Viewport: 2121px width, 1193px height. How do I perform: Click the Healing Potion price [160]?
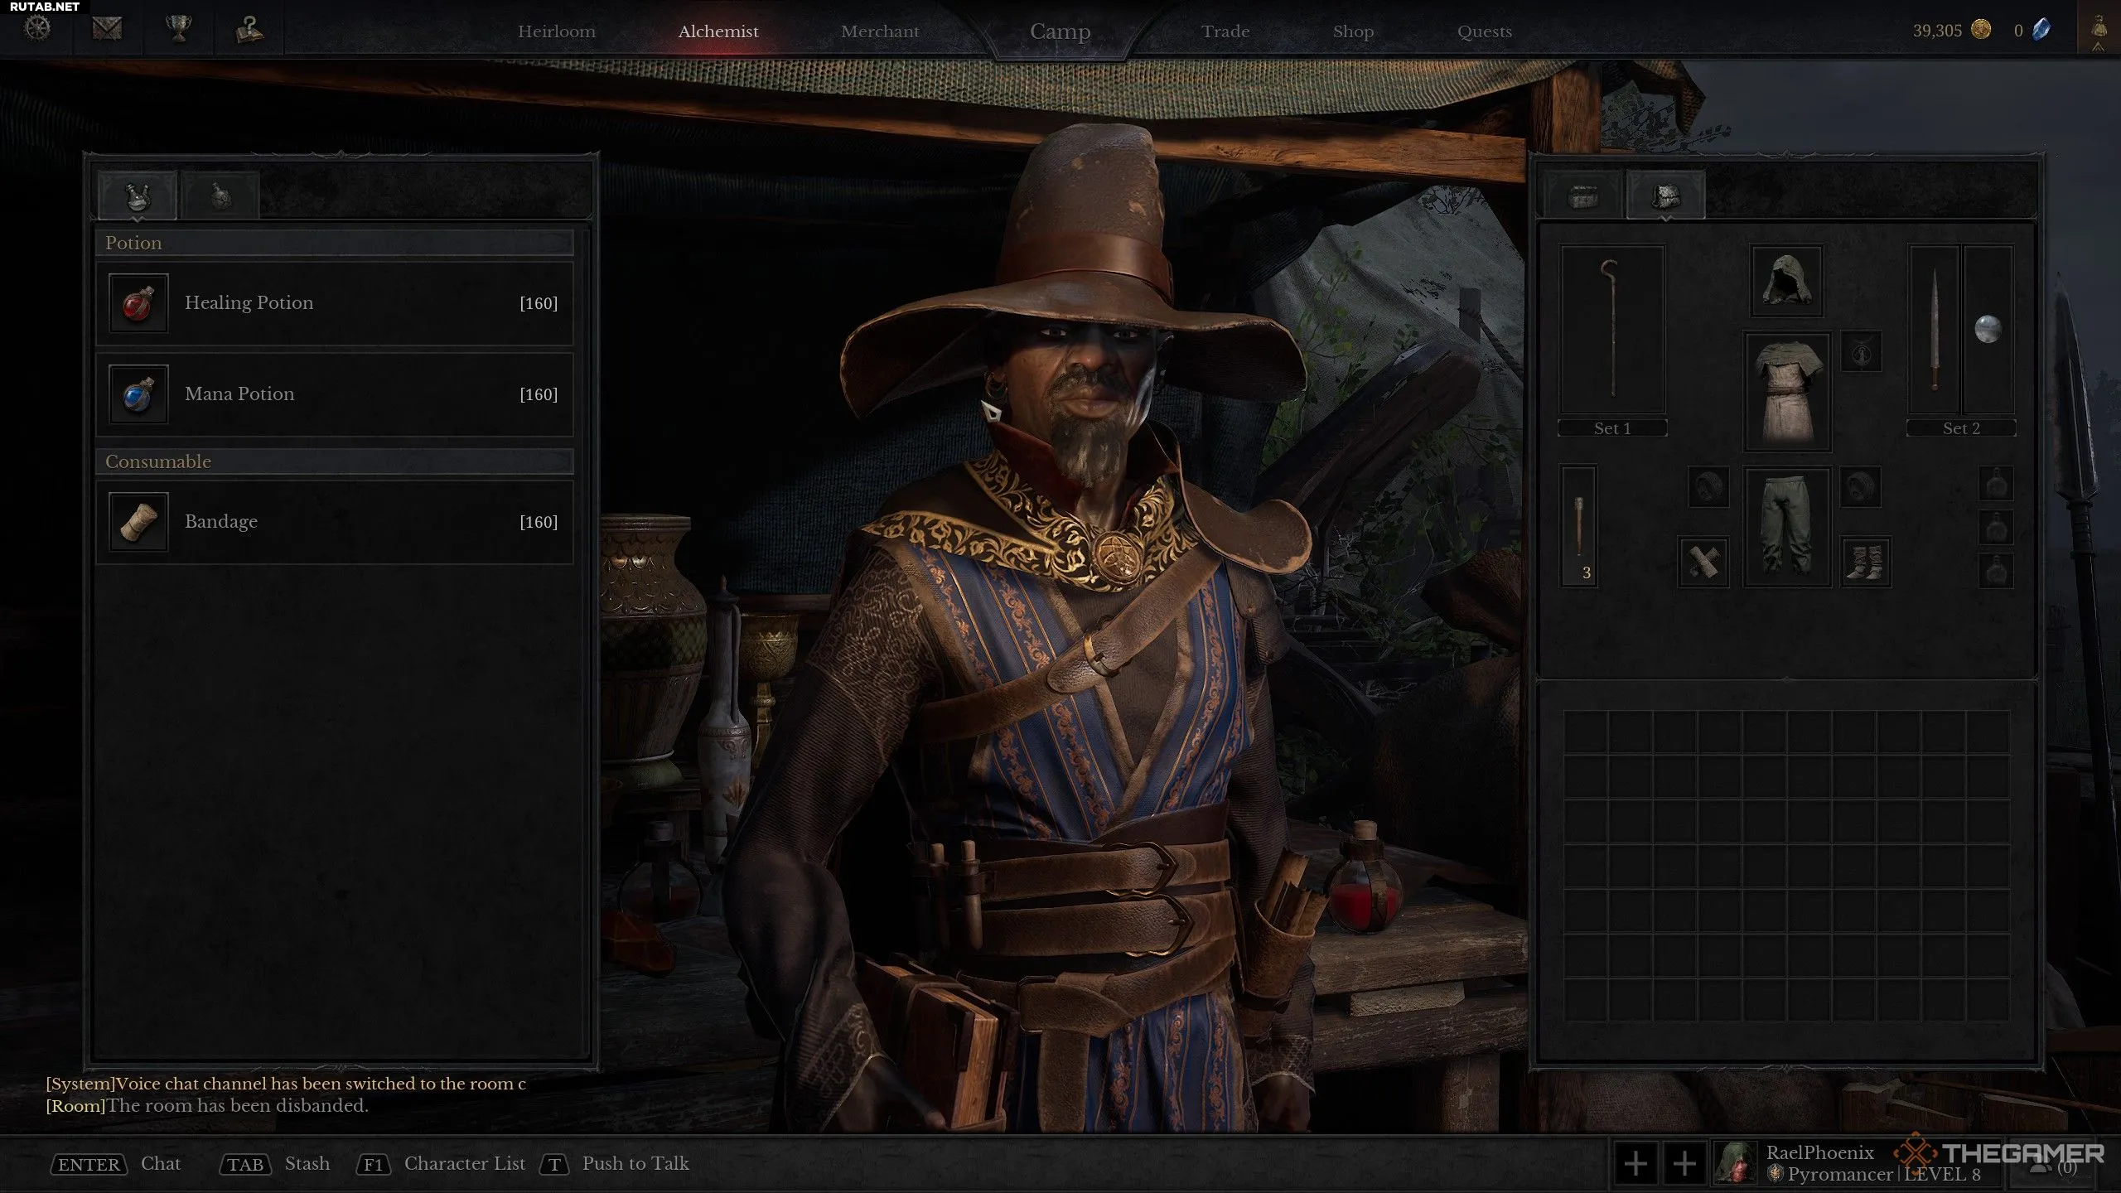[539, 303]
